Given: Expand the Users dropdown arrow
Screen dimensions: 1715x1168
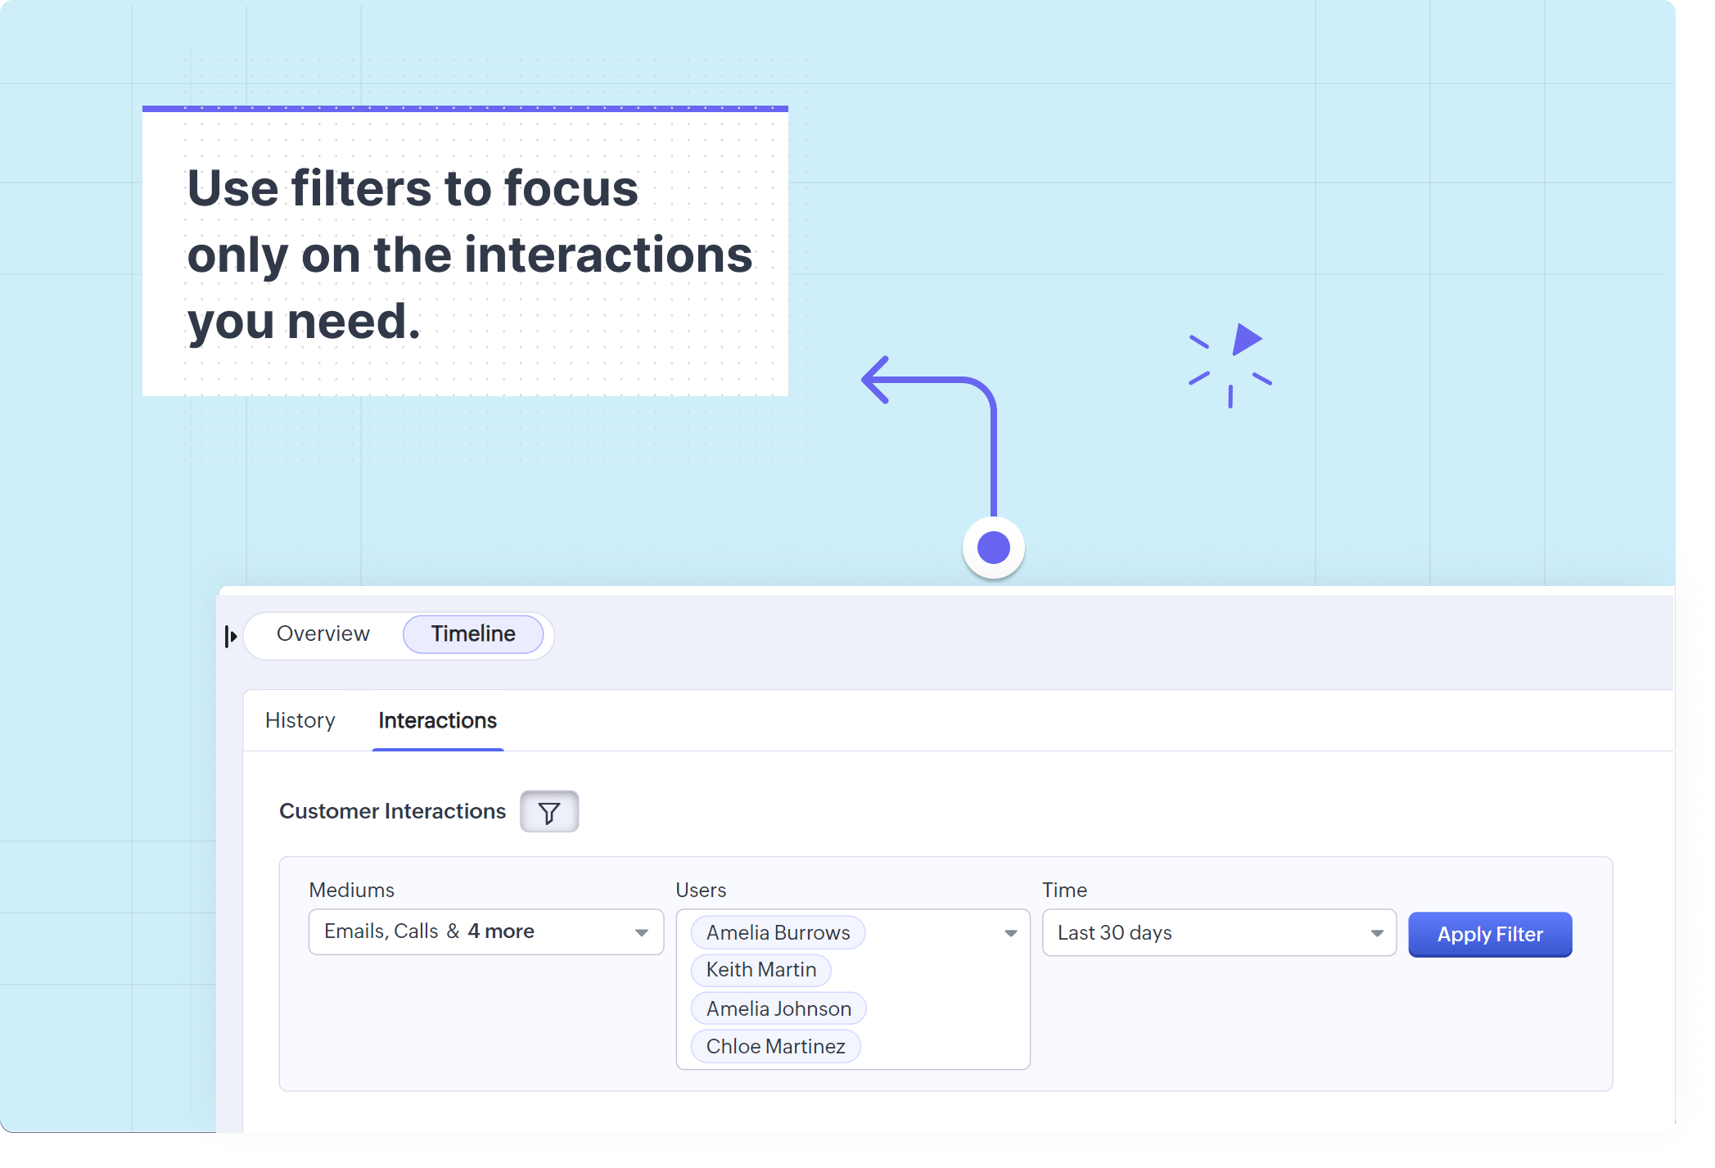Looking at the screenshot, I should pyautogui.click(x=1010, y=933).
